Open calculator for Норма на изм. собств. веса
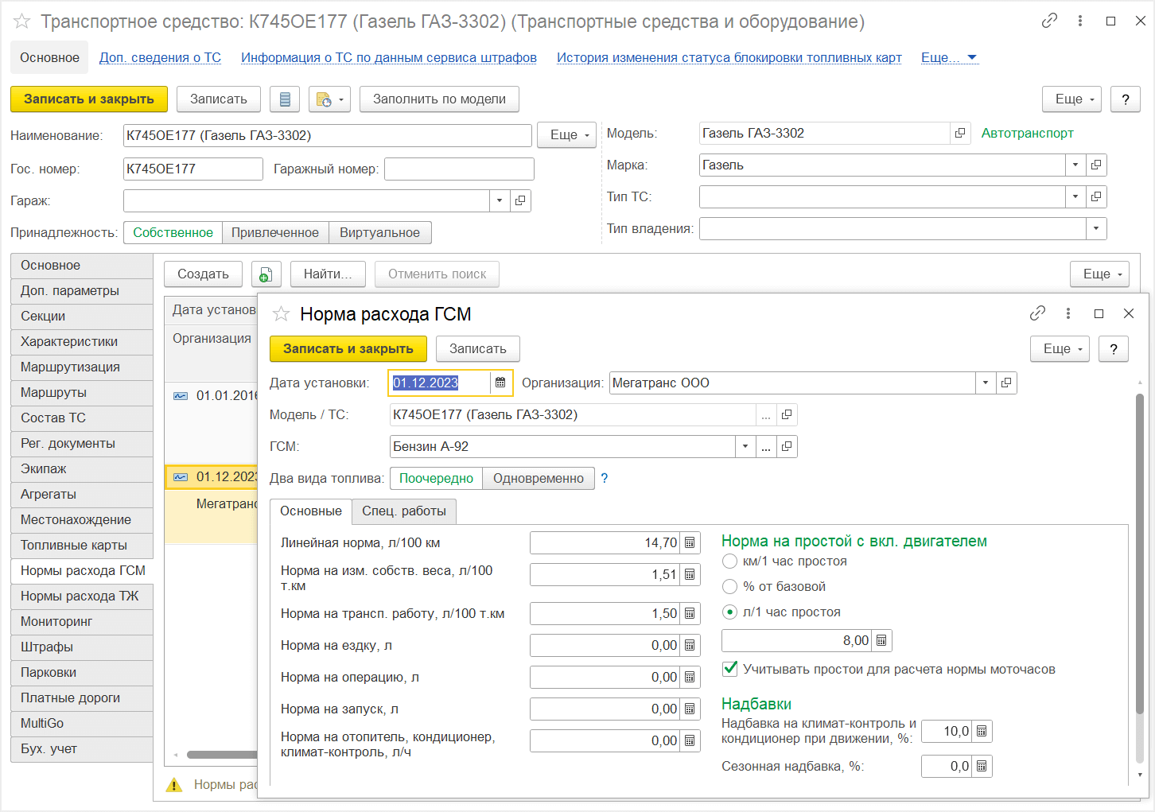The width and height of the screenshot is (1155, 812). [690, 574]
